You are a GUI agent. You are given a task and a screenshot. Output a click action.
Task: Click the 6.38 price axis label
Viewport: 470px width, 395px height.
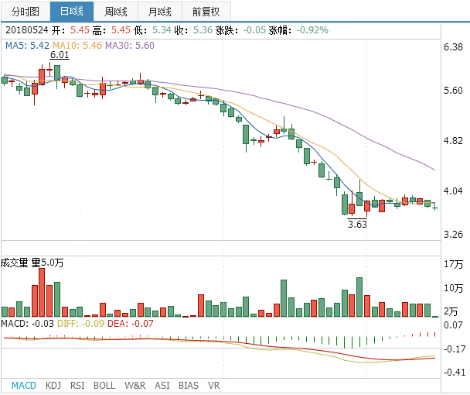pos(453,47)
